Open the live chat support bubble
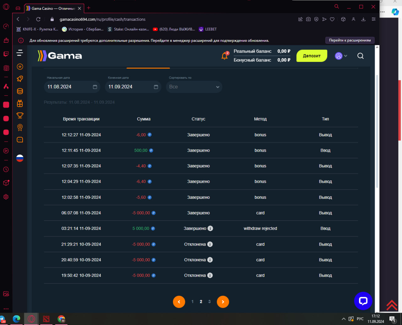402x325 pixels. pos(363,301)
